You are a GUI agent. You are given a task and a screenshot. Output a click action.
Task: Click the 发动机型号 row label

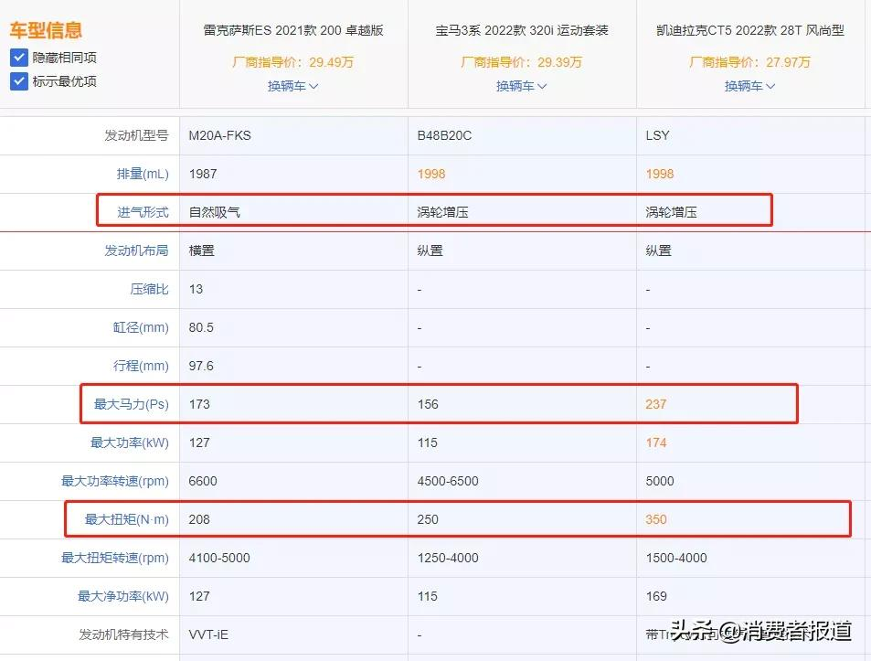[136, 135]
